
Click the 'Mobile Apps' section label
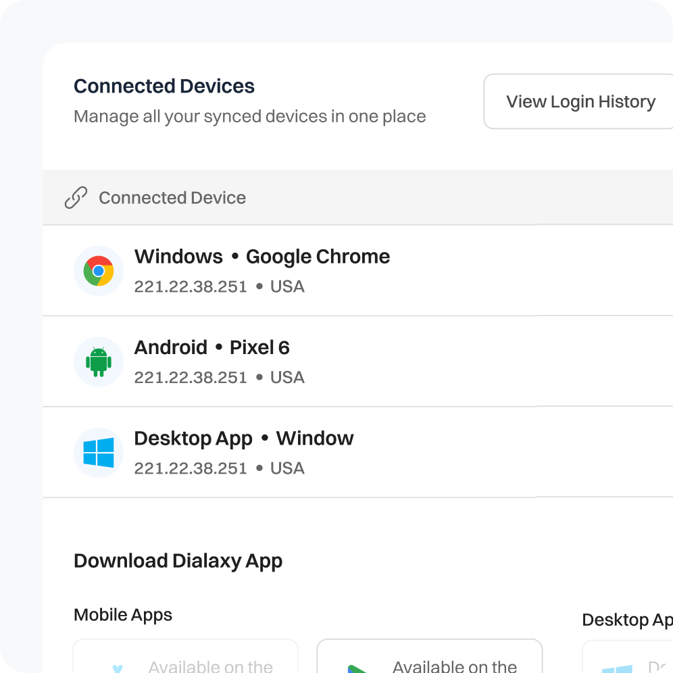point(123,615)
